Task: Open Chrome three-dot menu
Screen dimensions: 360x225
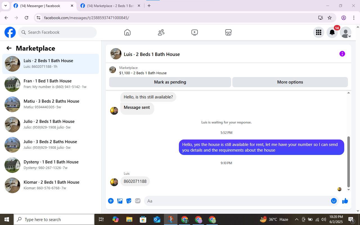Action: tap(354, 18)
